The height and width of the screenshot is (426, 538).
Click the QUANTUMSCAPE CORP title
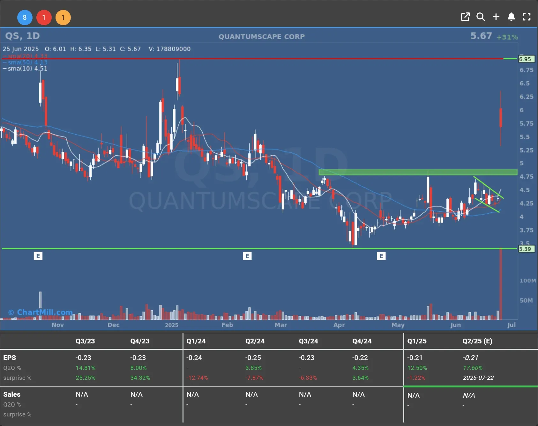(x=262, y=37)
